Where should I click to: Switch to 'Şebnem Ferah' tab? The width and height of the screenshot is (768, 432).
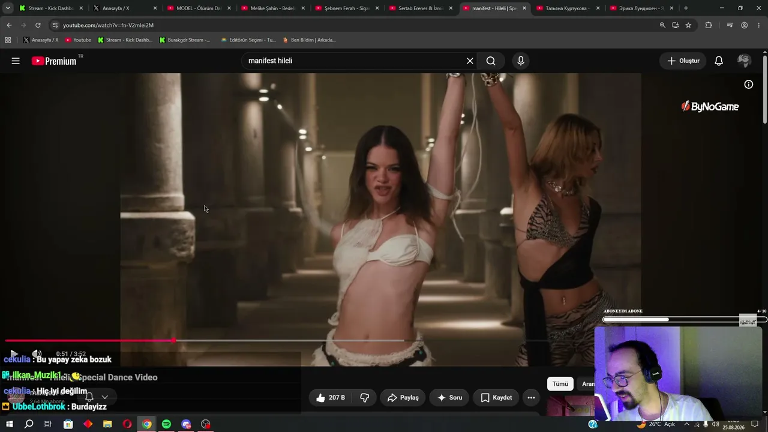tap(347, 8)
